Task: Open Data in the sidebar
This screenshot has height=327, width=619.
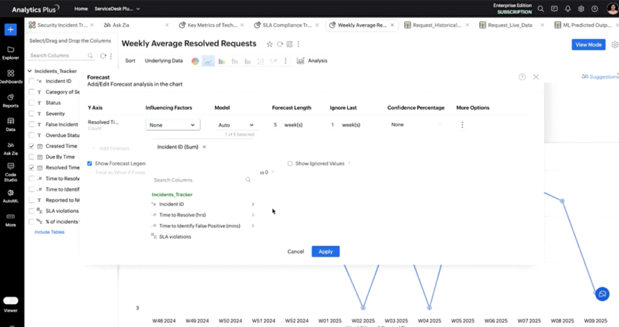Action: [x=11, y=125]
